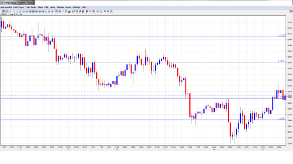Click the volume bars study icon
Viewport: 293px width, 164px height.
[70, 11]
